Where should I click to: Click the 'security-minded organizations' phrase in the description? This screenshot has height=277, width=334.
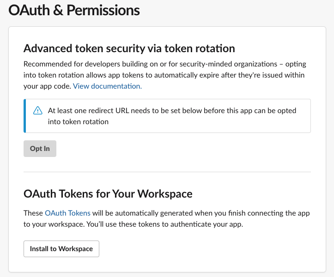(x=228, y=64)
